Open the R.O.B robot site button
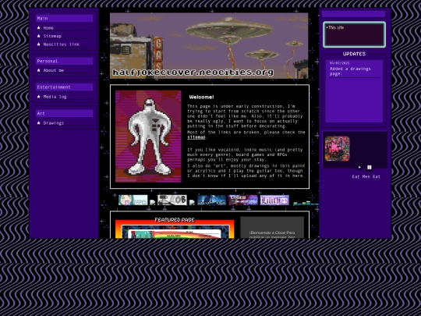This screenshot has height=316, width=421. [172, 200]
